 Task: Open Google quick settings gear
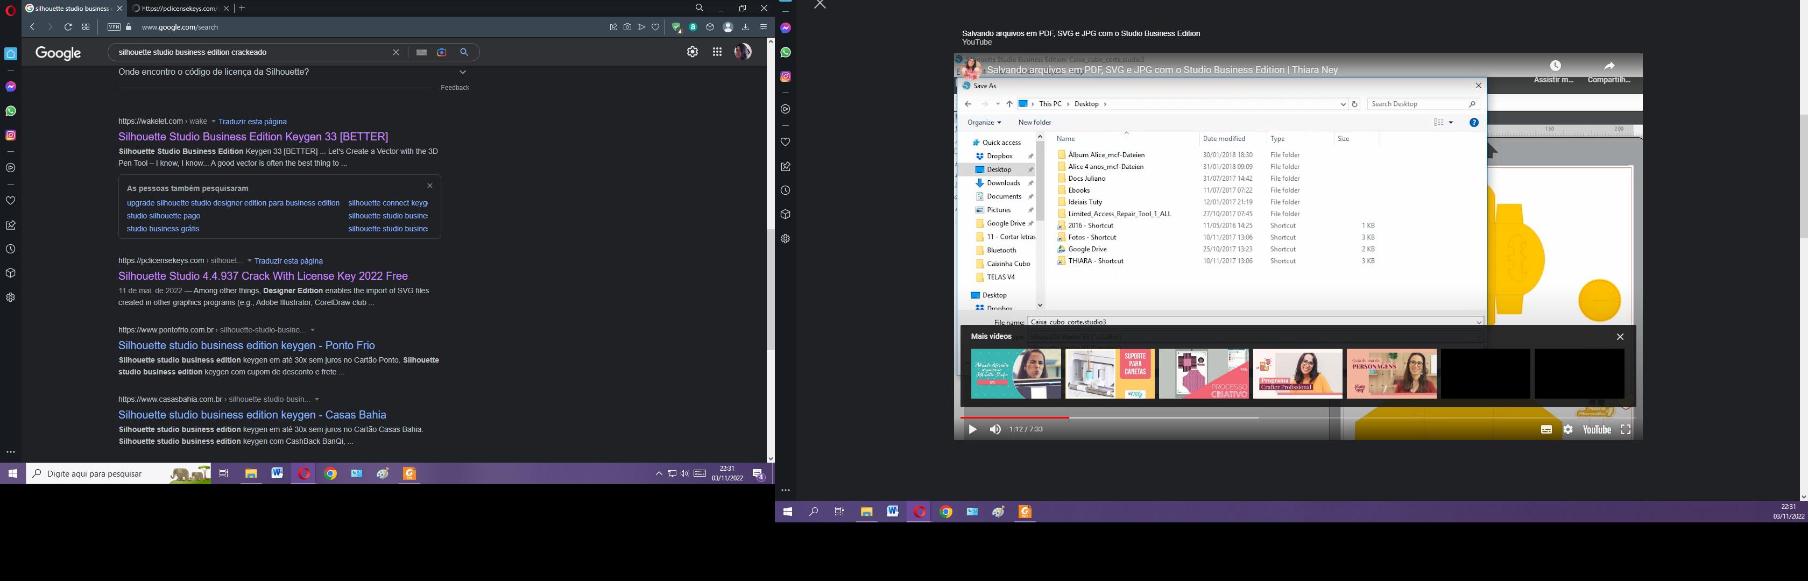point(692,52)
